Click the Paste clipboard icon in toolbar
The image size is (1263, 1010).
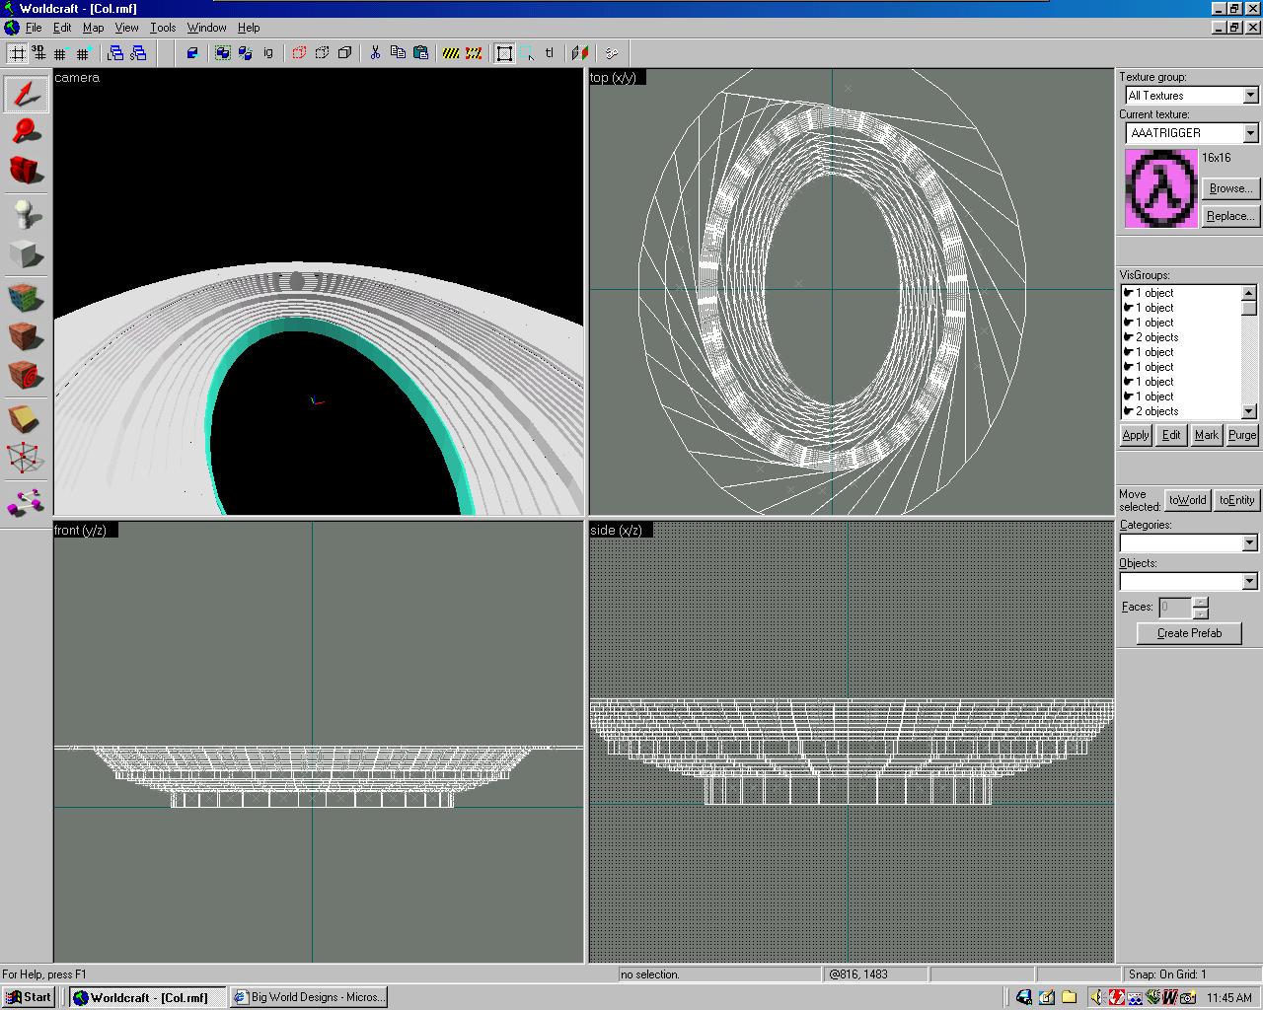(421, 53)
